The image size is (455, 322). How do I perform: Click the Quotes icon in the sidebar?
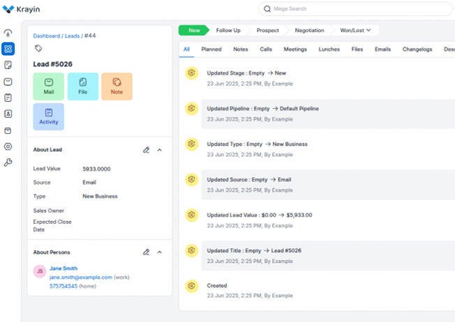tap(8, 65)
